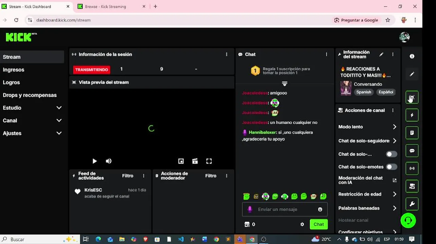Open Acciones de canal three-dot menu
The height and width of the screenshot is (244, 436).
point(393,110)
